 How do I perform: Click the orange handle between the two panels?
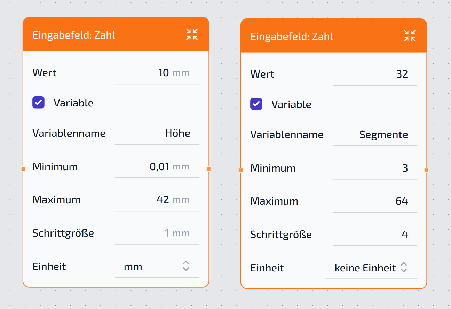[x=209, y=169]
